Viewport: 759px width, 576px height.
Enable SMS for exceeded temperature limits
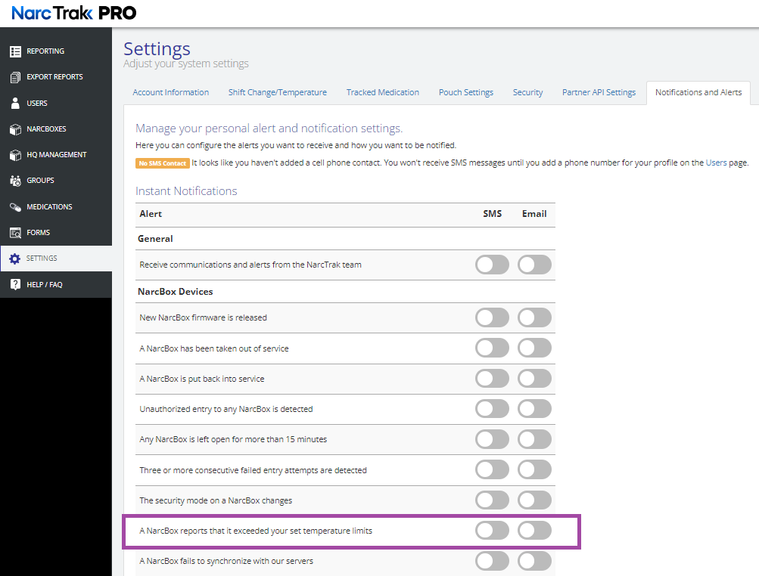point(492,531)
